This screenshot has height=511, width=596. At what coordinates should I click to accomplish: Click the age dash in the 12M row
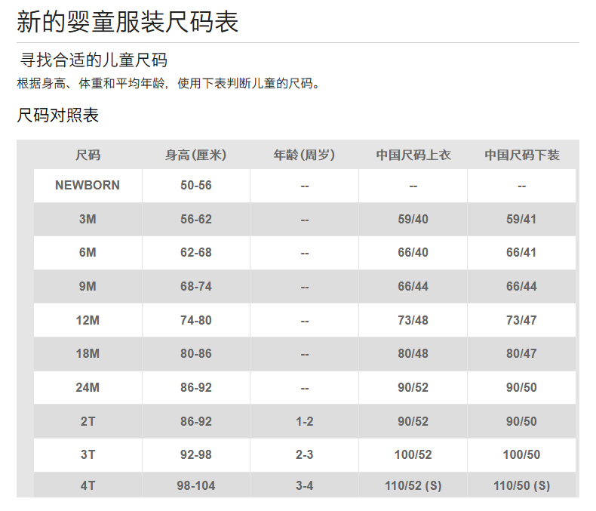pos(305,322)
